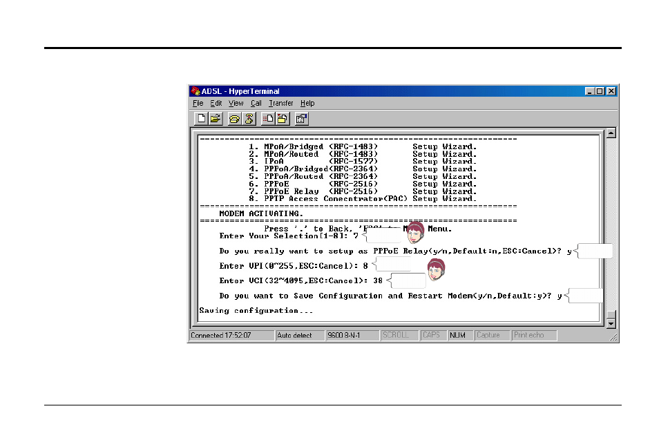Image resolution: width=659 pixels, height=440 pixels.
Task: Click the 'Auto detect' status bar entry
Action: click(300, 336)
